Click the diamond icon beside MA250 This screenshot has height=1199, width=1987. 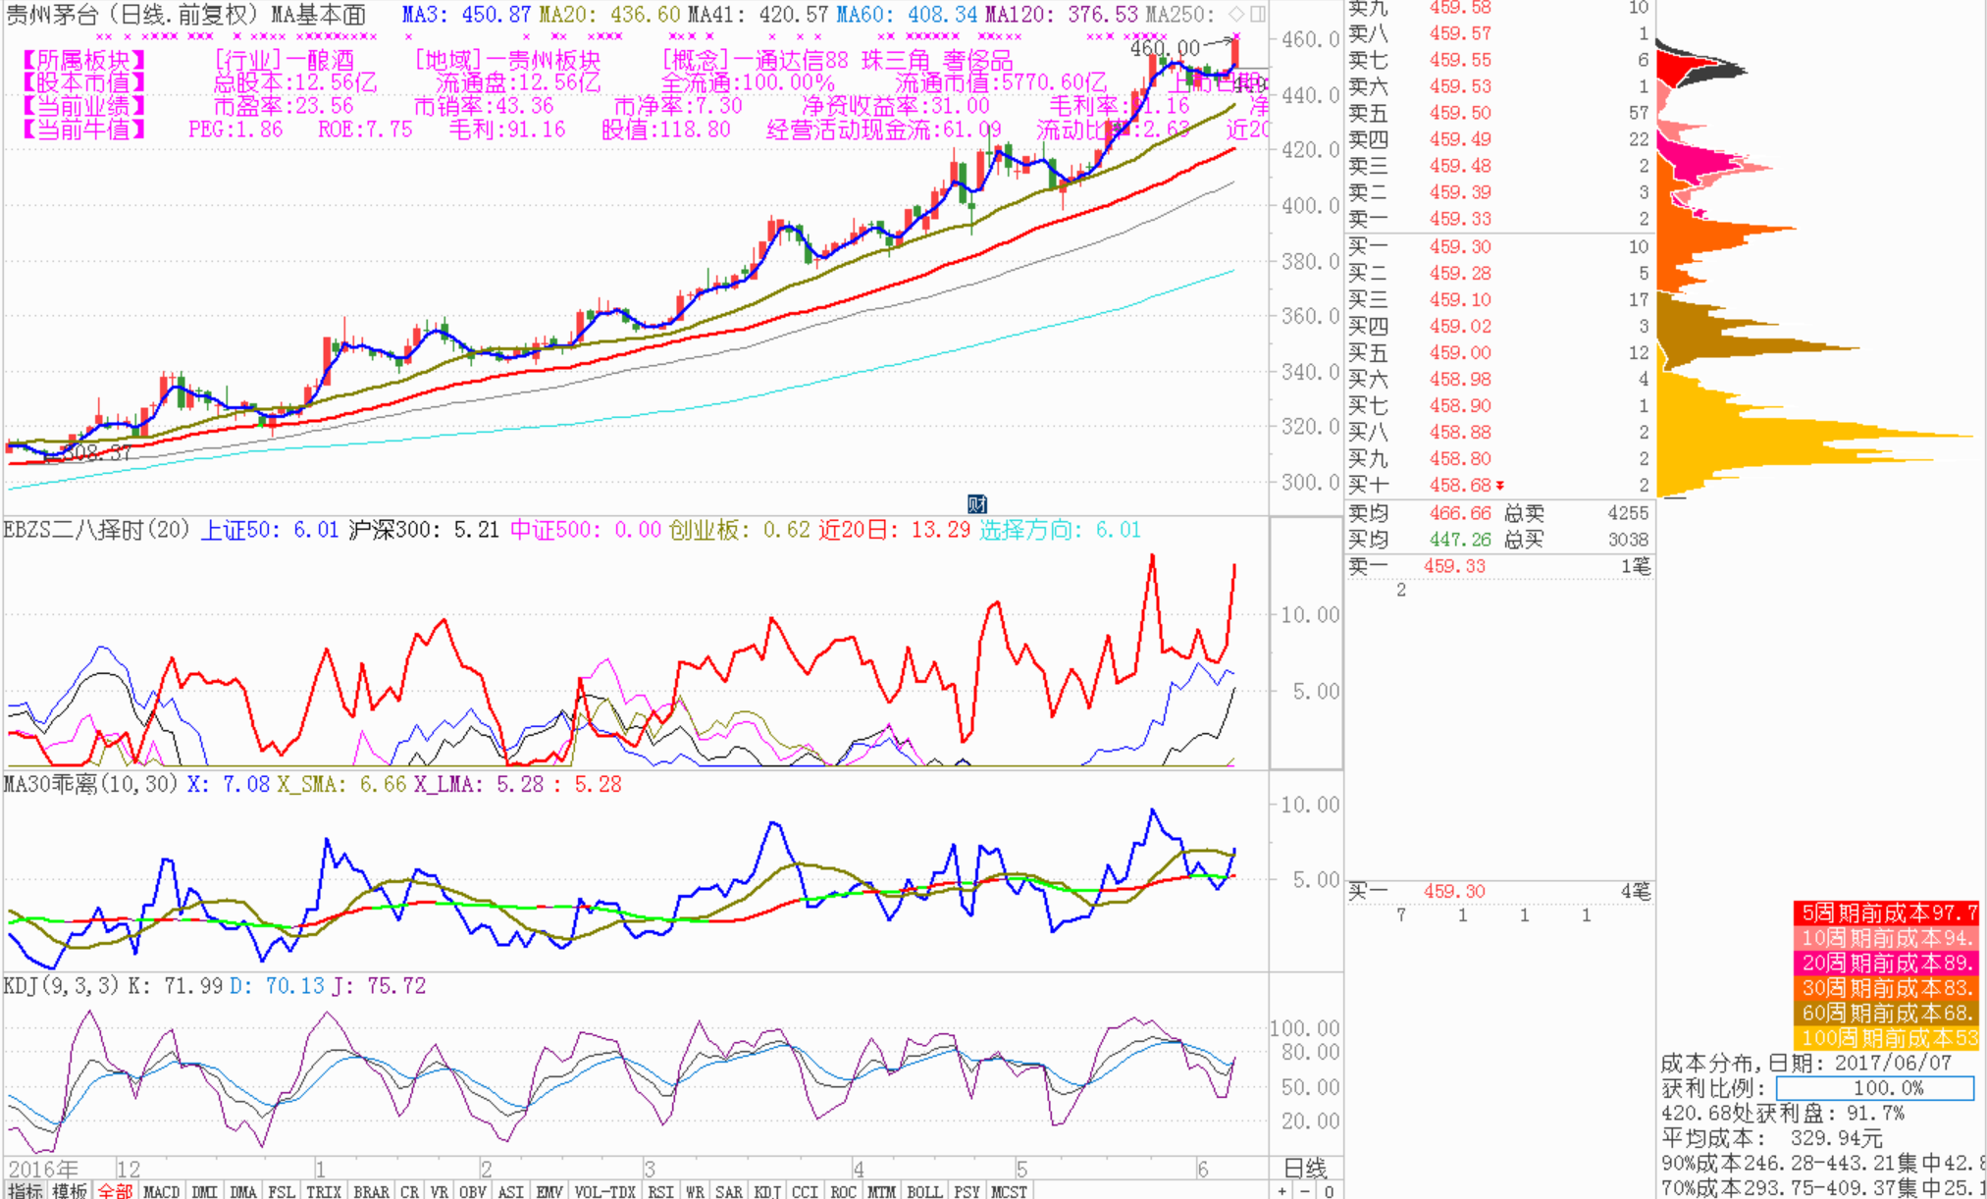pyautogui.click(x=1236, y=14)
